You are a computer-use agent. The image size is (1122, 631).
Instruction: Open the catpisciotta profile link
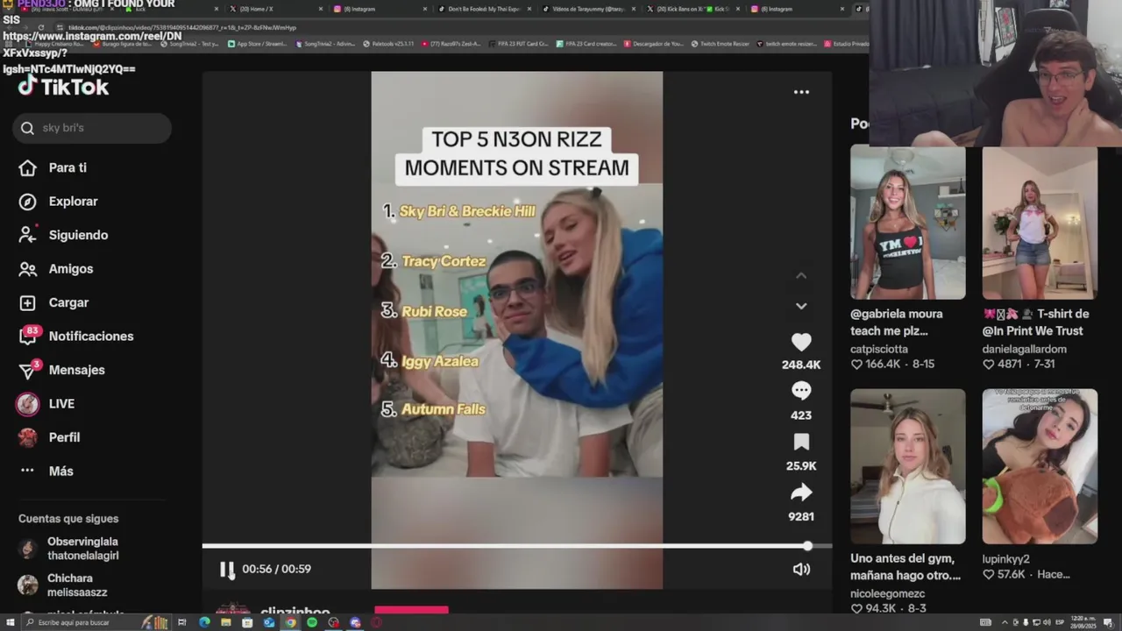click(x=880, y=349)
